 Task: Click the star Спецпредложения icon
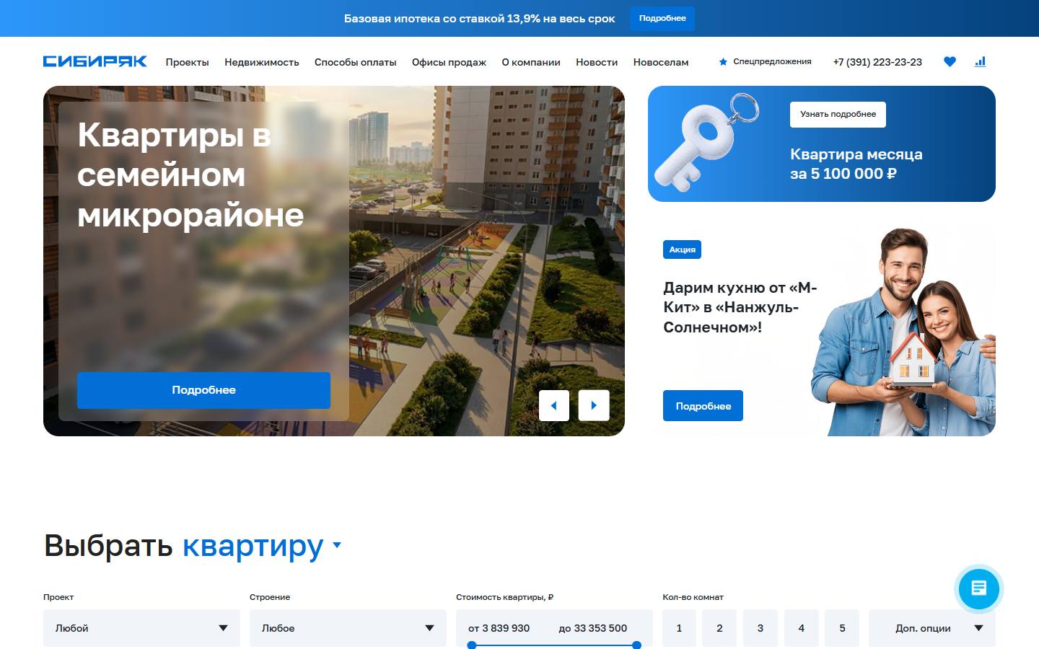pyautogui.click(x=723, y=62)
